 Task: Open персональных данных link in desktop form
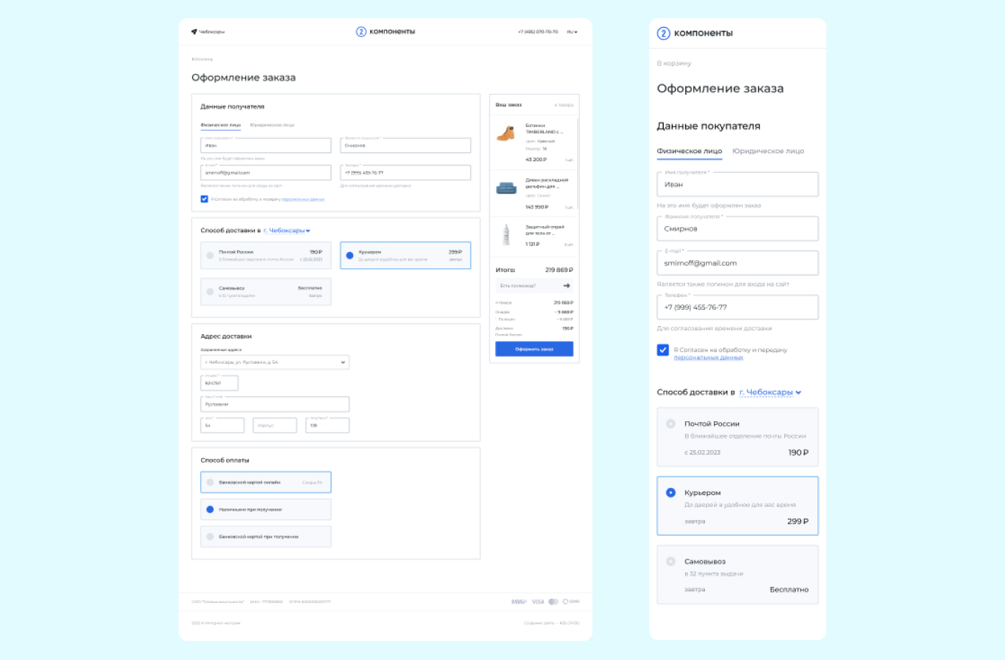pos(303,199)
